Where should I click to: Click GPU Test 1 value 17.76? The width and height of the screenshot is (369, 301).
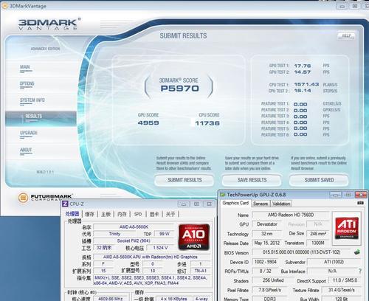coord(303,66)
